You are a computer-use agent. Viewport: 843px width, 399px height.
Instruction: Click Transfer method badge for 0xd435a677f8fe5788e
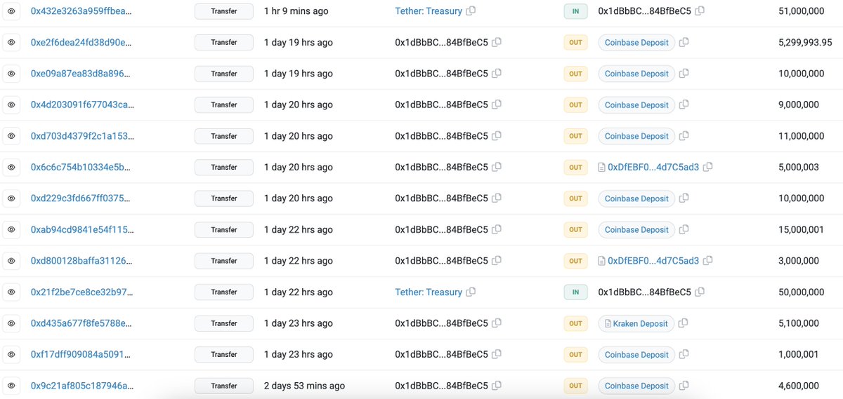(224, 323)
